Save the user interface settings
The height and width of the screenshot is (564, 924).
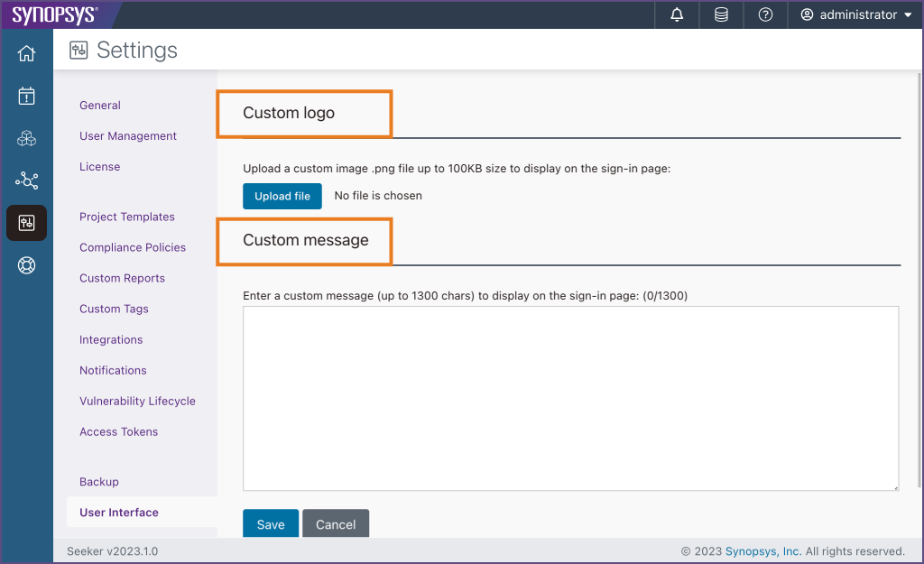[270, 523]
